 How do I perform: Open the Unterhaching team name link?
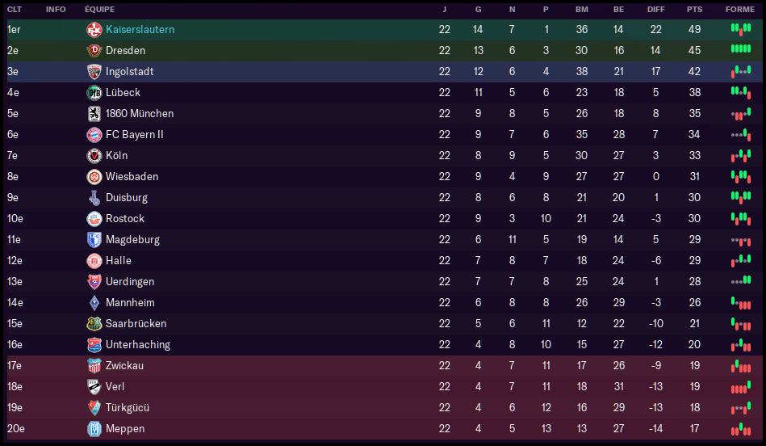138,344
